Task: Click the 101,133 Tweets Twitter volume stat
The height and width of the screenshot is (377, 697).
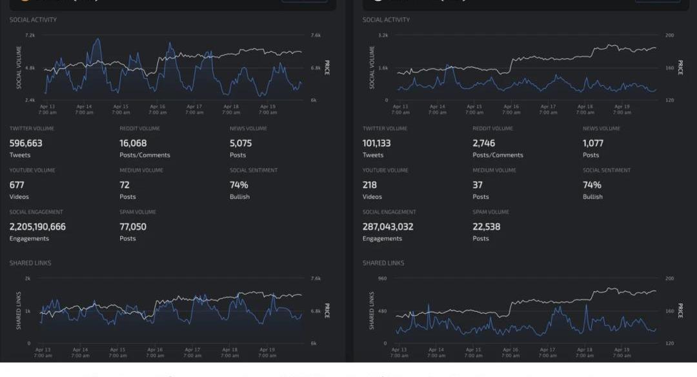Action: (376, 143)
